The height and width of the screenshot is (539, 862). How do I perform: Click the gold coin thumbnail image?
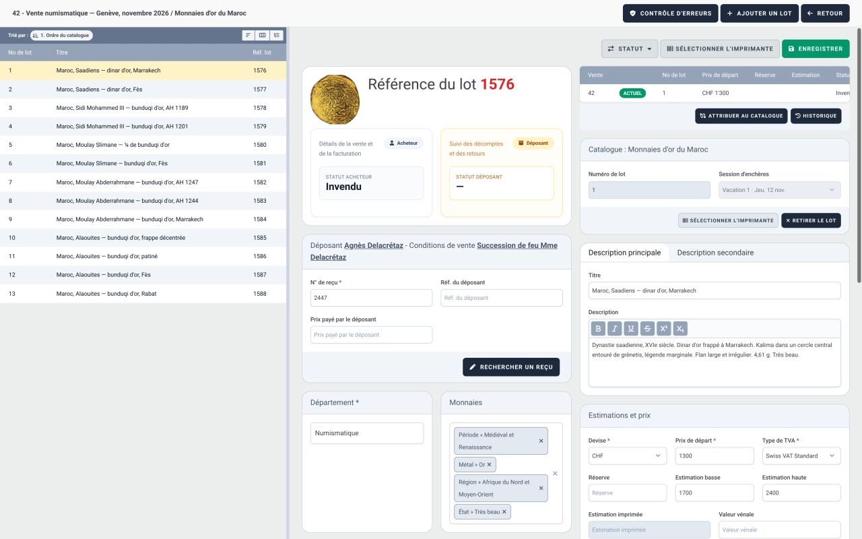click(335, 100)
